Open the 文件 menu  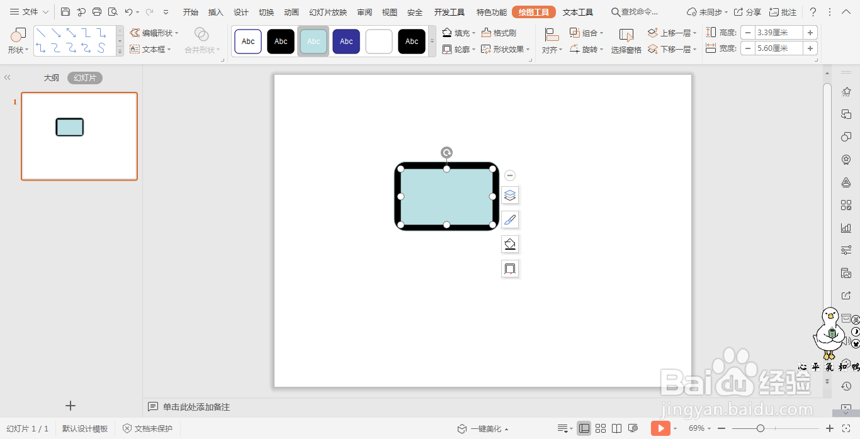point(28,12)
